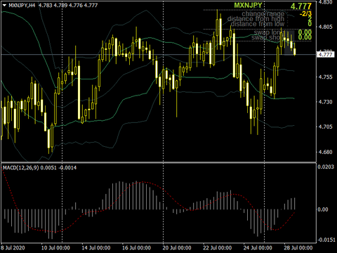Click the 'change/range' info label
The height and width of the screenshot is (253, 337).
point(263,14)
